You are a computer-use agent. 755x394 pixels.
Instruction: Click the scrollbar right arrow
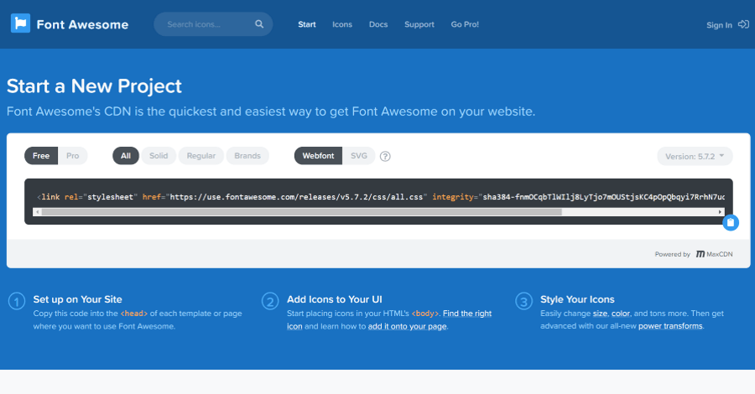720,212
